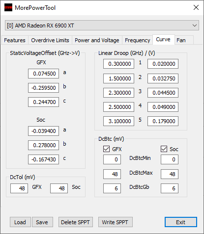Click the Load button
The height and width of the screenshot is (234, 204).
20,222
